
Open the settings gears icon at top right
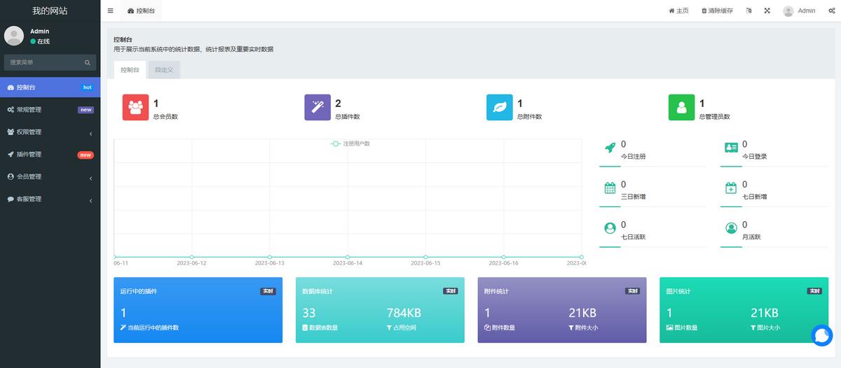pos(830,11)
